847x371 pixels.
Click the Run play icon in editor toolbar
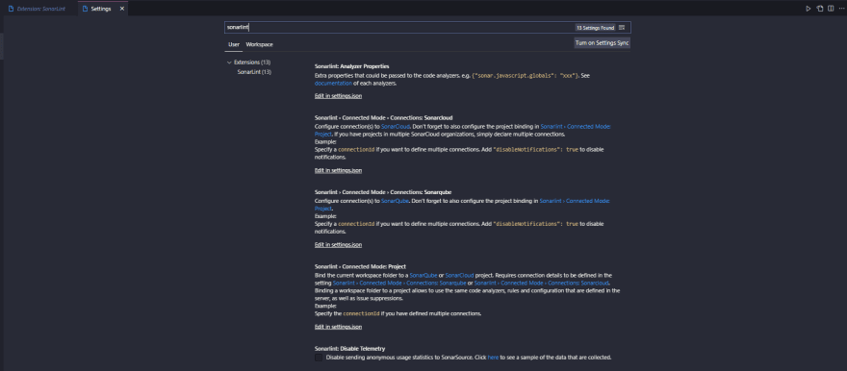(x=808, y=9)
